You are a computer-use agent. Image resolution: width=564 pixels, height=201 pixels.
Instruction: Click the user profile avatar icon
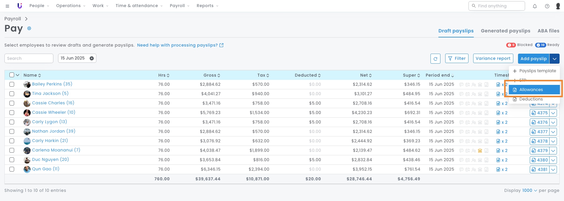[558, 6]
